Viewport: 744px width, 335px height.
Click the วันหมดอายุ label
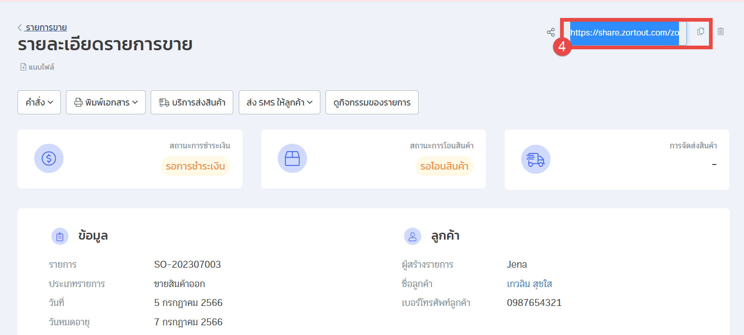point(69,322)
